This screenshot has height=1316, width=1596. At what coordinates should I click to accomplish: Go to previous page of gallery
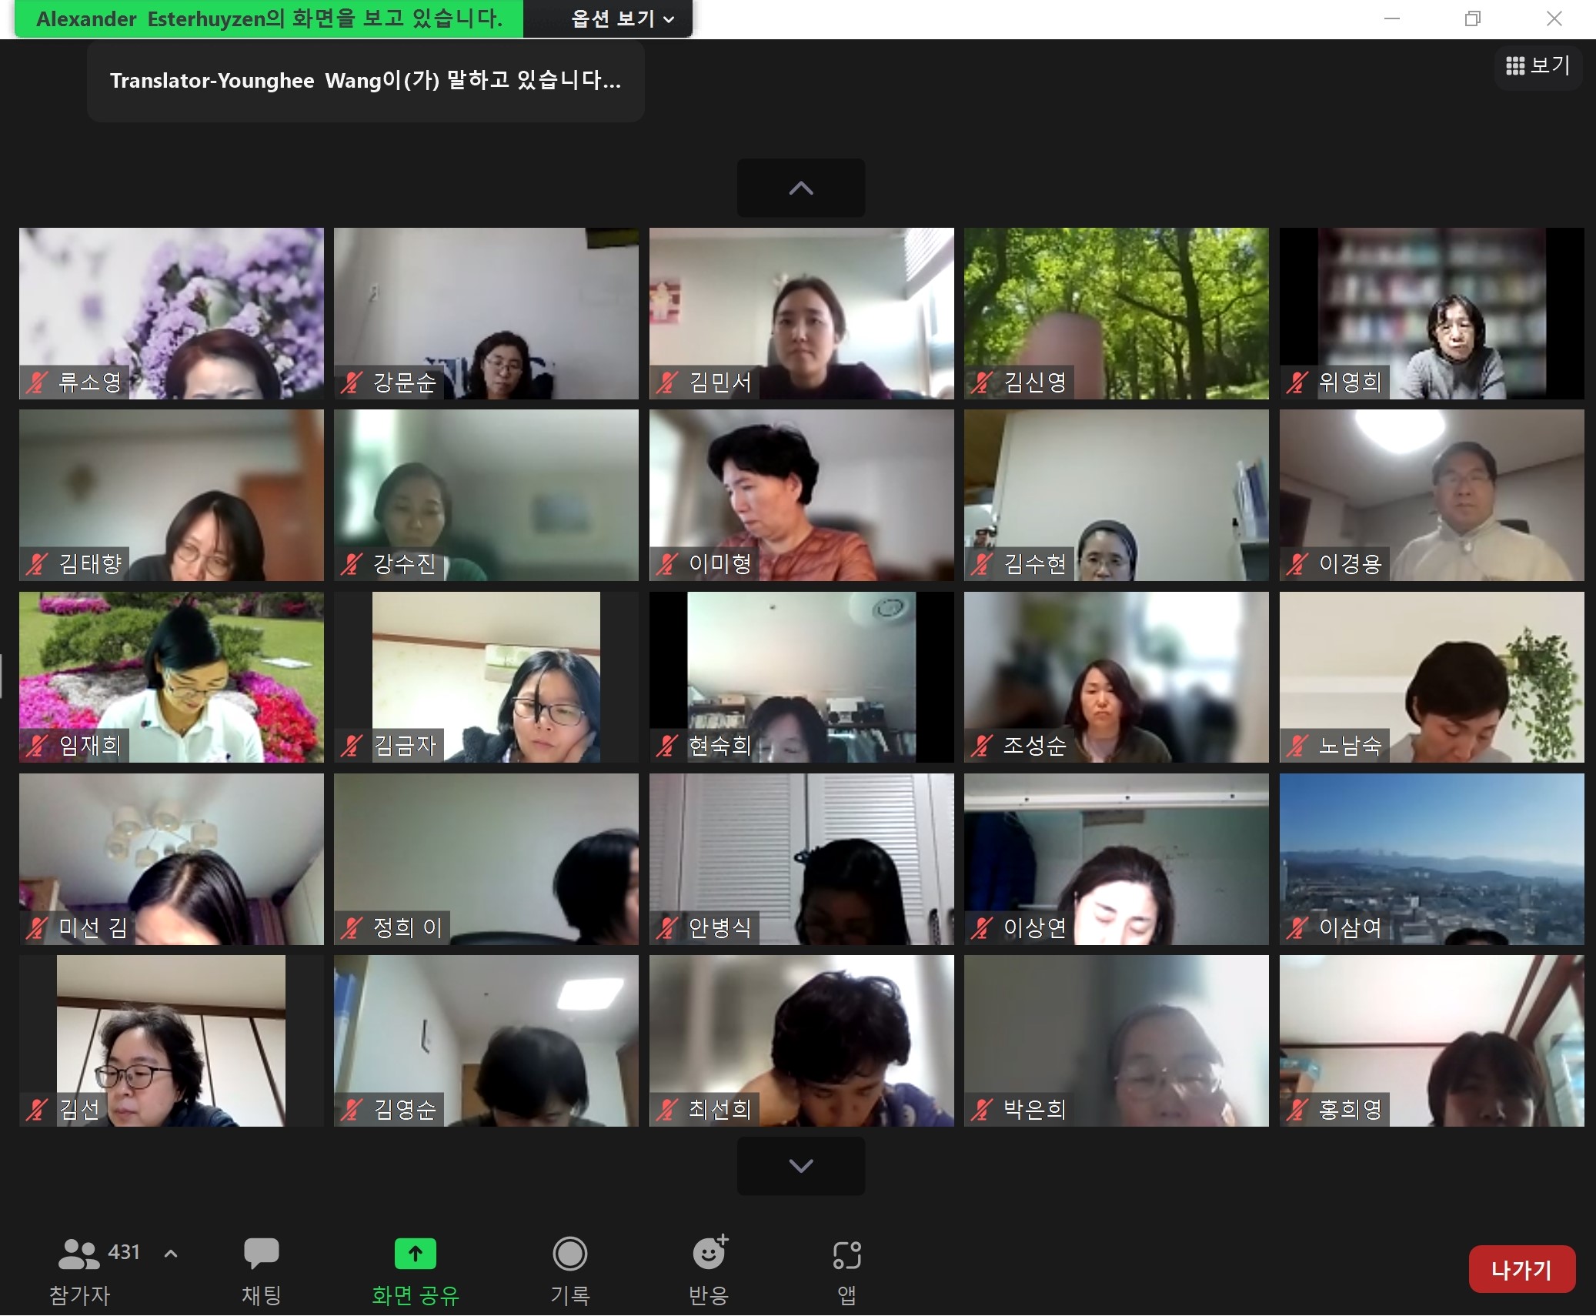pos(801,188)
